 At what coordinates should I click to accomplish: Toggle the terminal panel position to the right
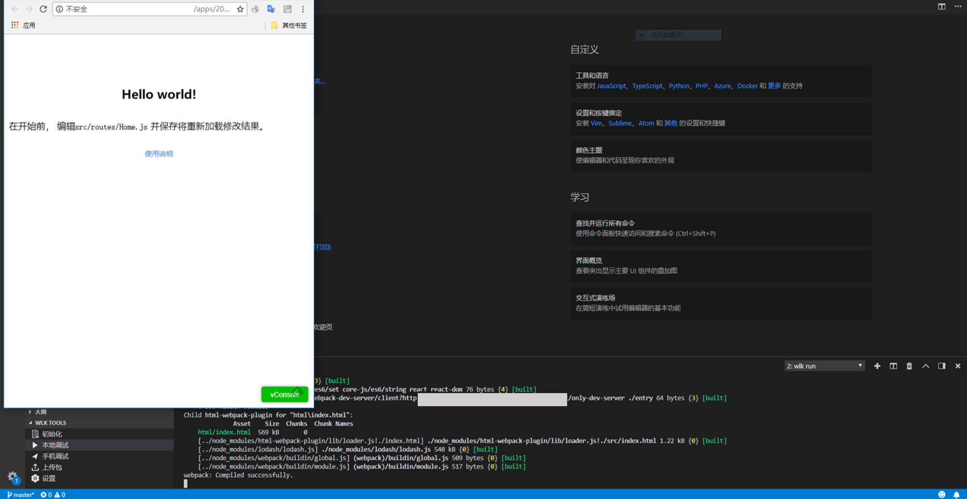[941, 366]
